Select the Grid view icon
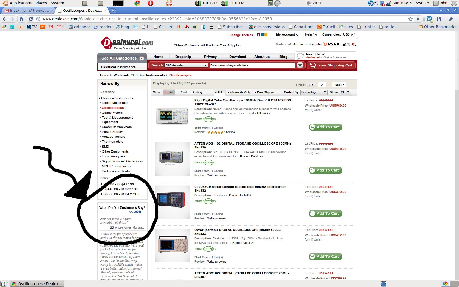 [x=178, y=92]
